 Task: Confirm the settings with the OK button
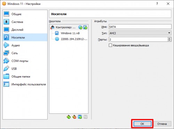(142, 124)
